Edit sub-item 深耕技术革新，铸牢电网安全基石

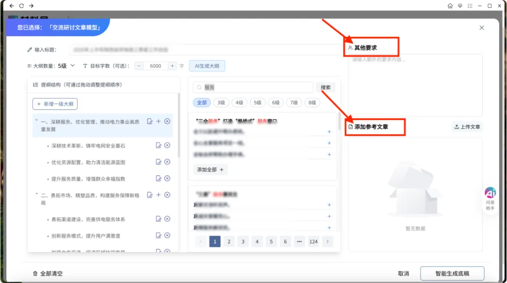point(159,145)
